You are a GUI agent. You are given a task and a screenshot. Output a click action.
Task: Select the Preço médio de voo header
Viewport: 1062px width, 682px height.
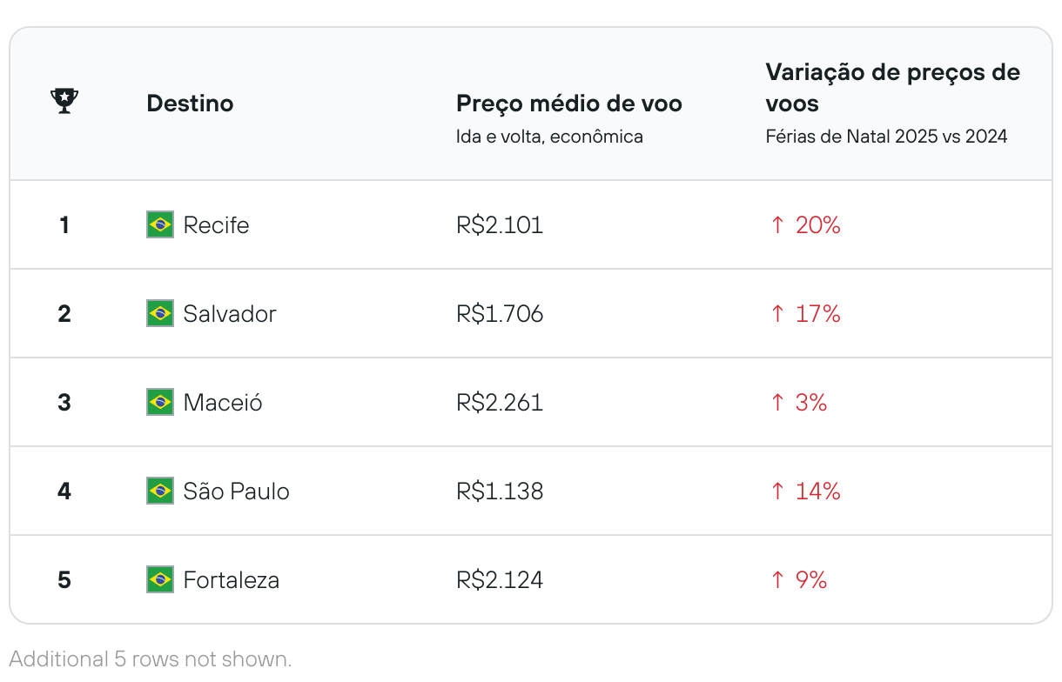(568, 104)
